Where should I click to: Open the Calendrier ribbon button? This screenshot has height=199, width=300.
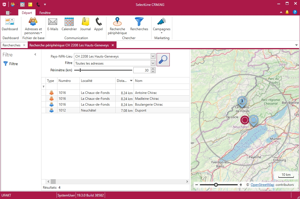click(x=69, y=24)
